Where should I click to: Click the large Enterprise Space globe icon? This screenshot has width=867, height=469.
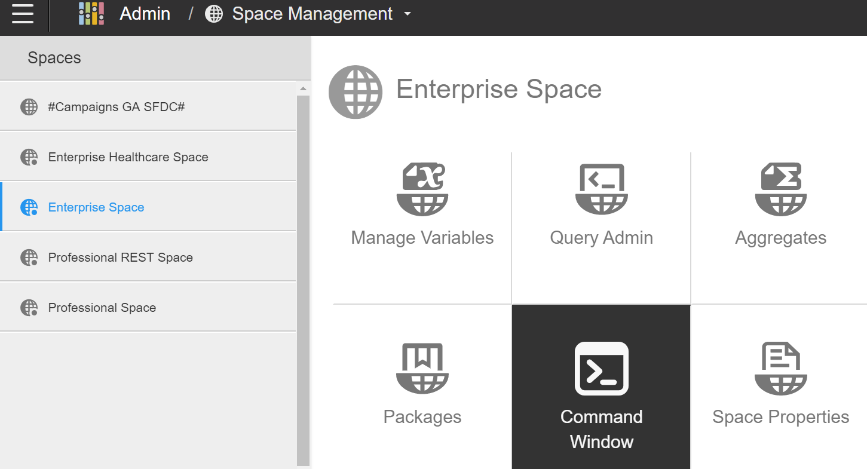coord(356,92)
